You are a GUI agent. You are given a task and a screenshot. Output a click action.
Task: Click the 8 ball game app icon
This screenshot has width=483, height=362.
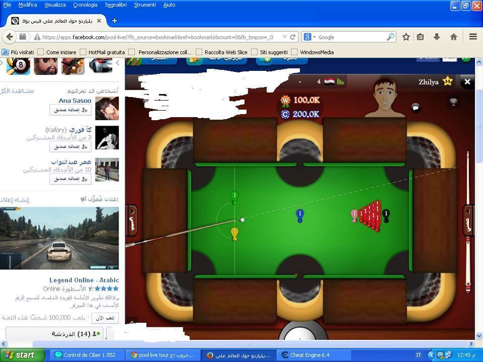click(x=19, y=65)
